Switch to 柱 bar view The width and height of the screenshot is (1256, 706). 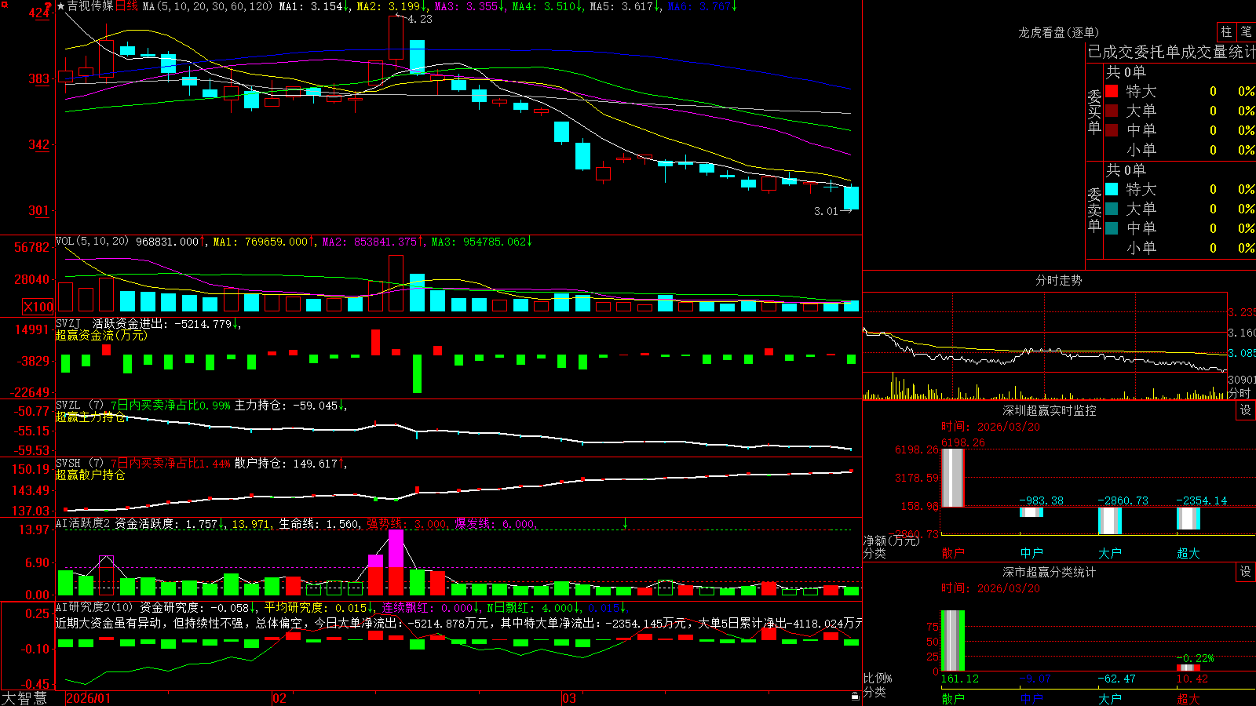pos(1226,31)
